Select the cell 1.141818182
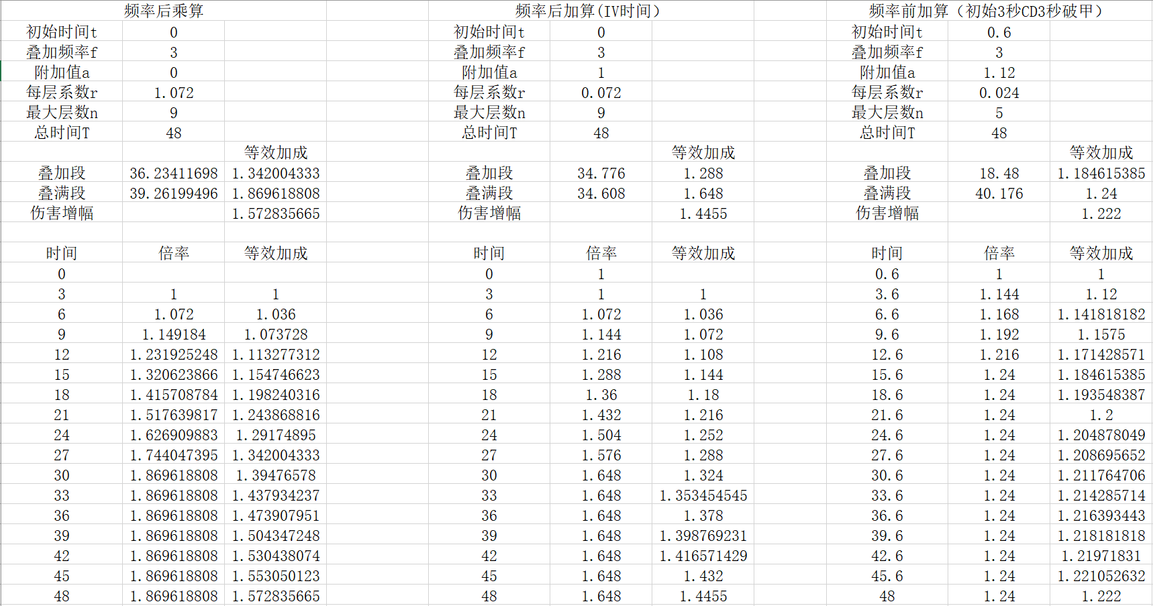Viewport: 1153px width, 606px height. [1101, 314]
